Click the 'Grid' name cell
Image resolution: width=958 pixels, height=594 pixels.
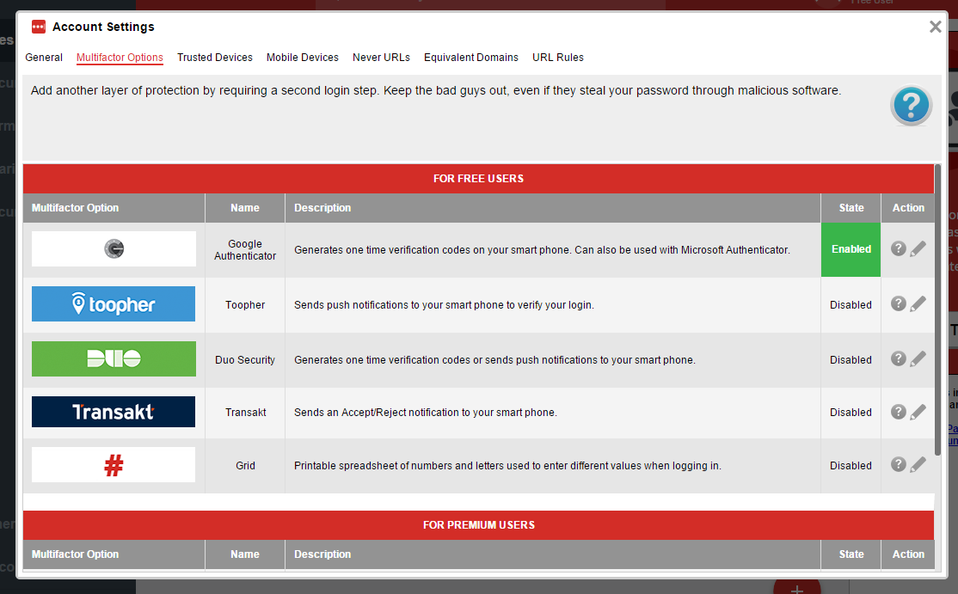[245, 465]
